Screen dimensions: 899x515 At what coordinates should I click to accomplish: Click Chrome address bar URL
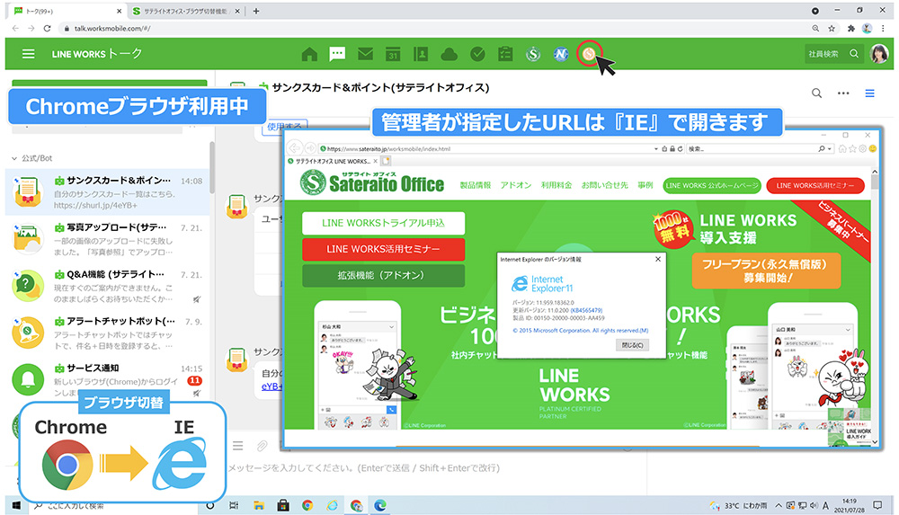tap(112, 28)
